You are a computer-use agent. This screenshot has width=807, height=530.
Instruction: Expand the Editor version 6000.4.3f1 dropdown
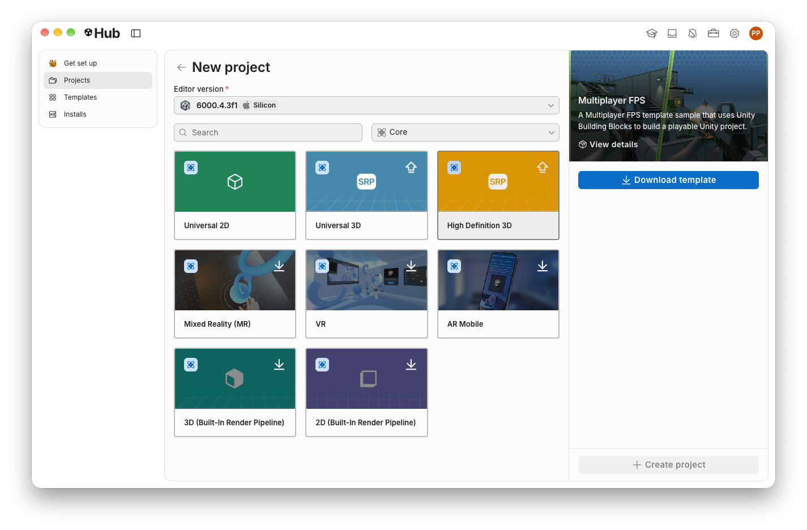[x=366, y=105]
